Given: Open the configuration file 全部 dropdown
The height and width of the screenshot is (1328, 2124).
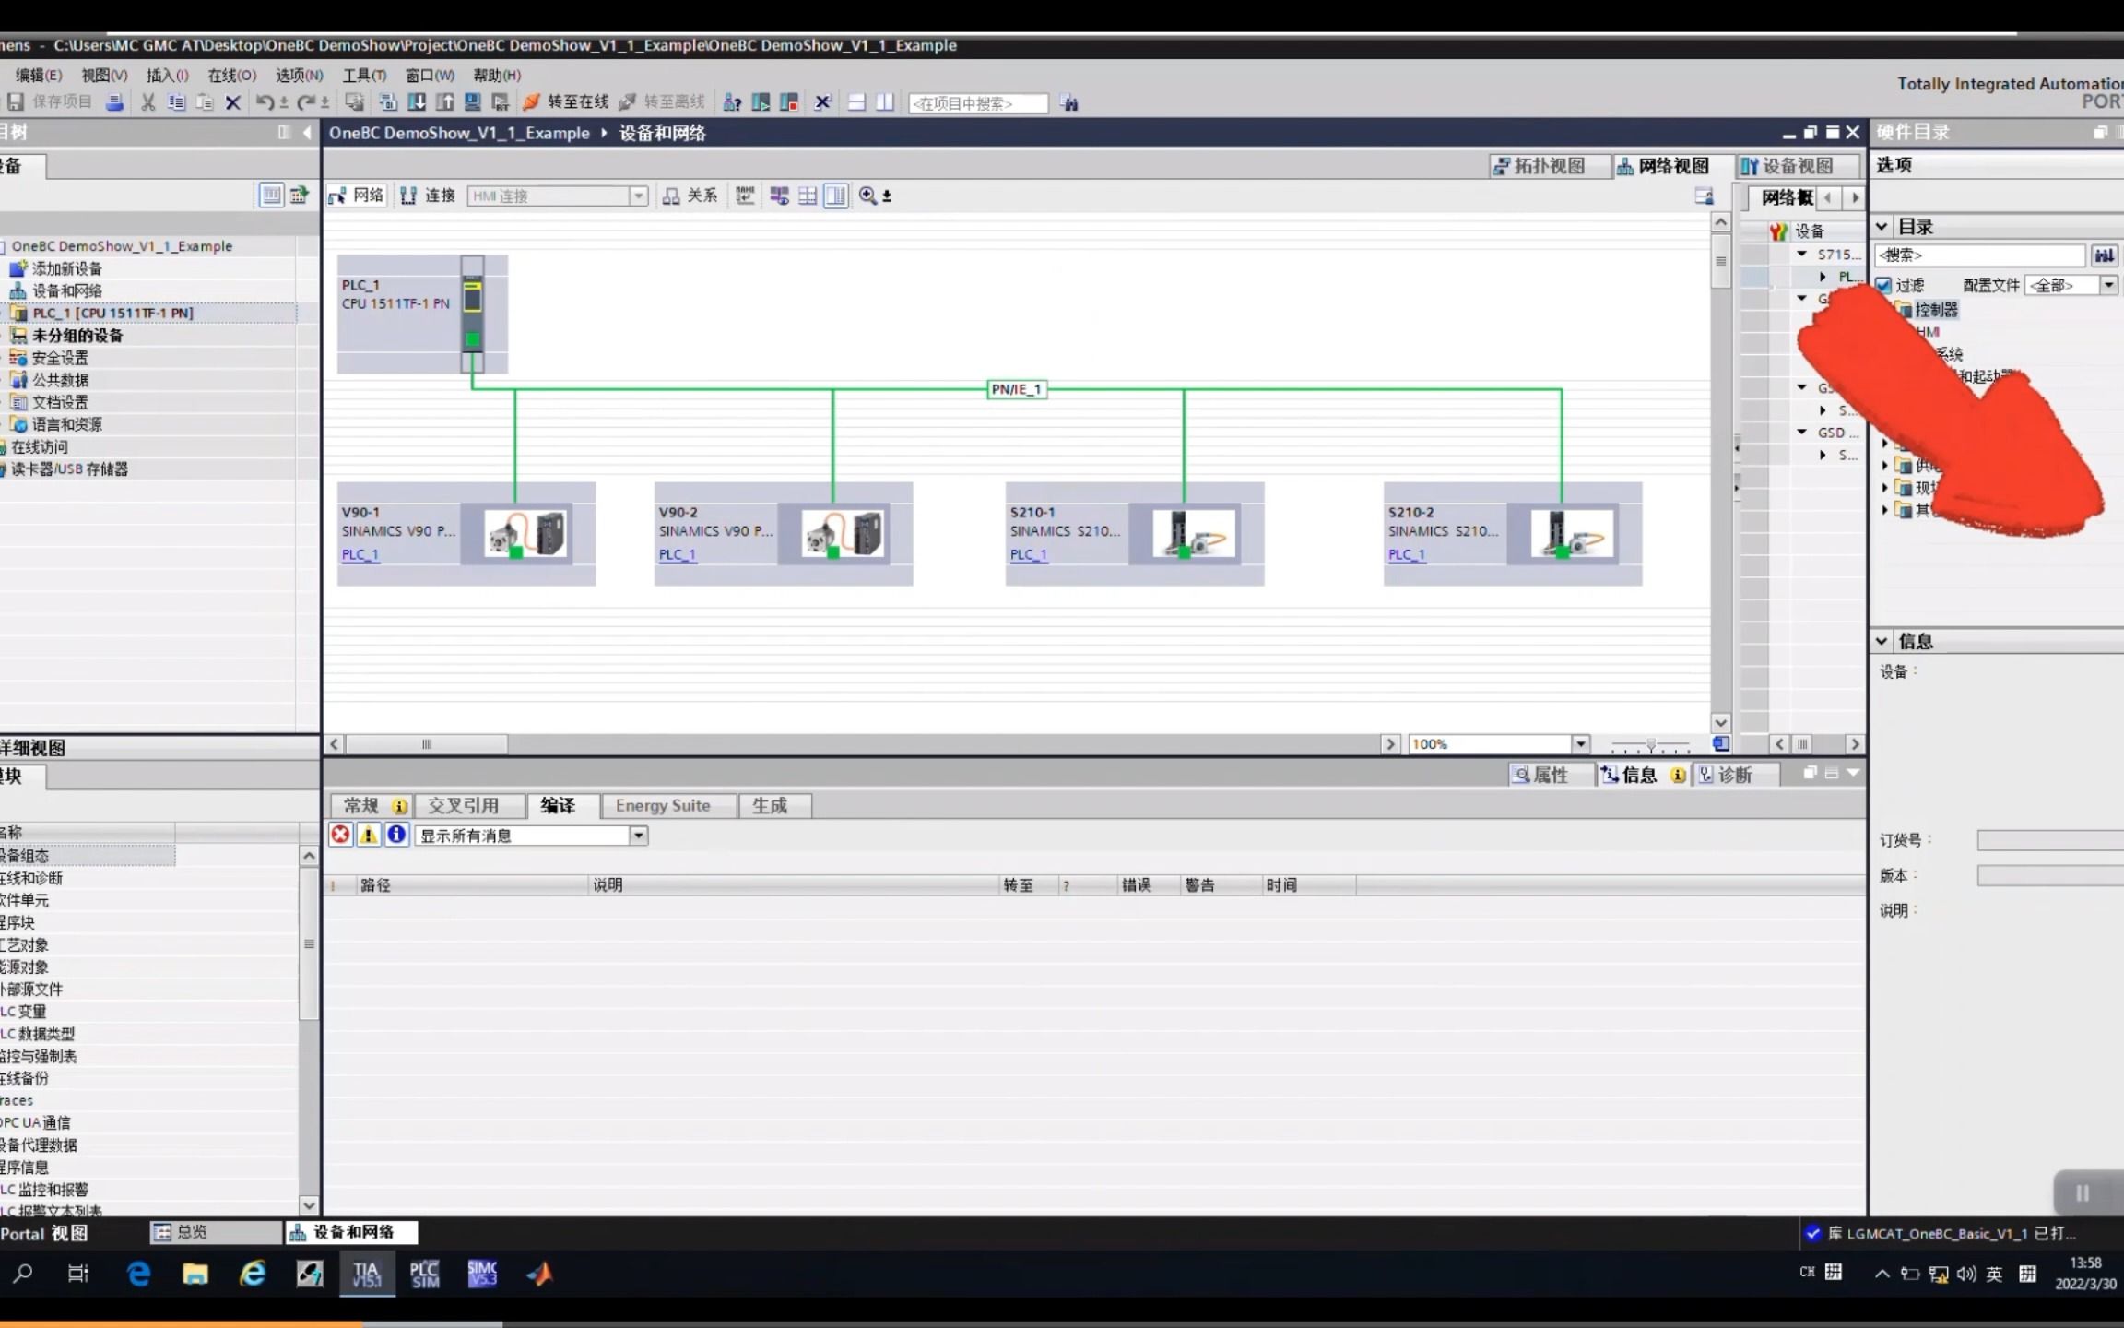Looking at the screenshot, I should coord(2109,285).
